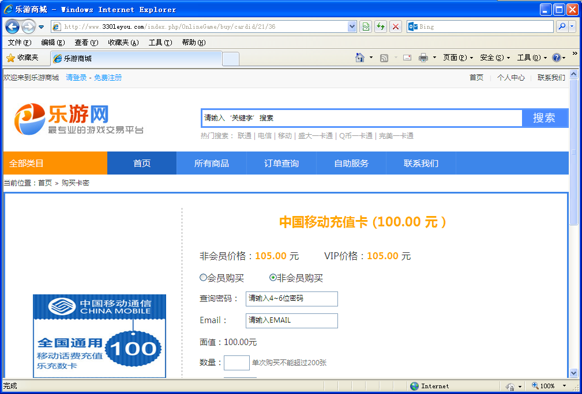
Task: Click the Read mail icon
Action: 407,58
